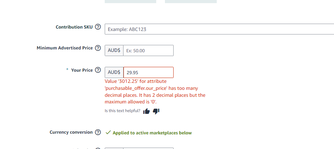Image resolution: width=334 pixels, height=149 pixels.
Task: Select Your Price field containing 29.95
Action: (x=149, y=72)
